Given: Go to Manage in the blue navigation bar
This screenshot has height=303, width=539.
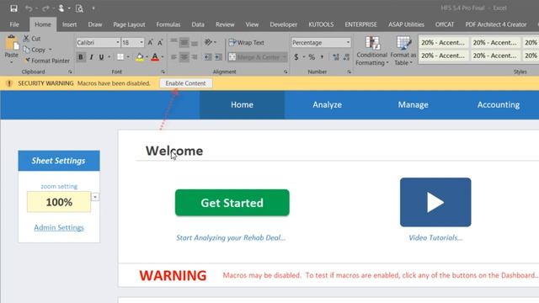Looking at the screenshot, I should point(413,104).
